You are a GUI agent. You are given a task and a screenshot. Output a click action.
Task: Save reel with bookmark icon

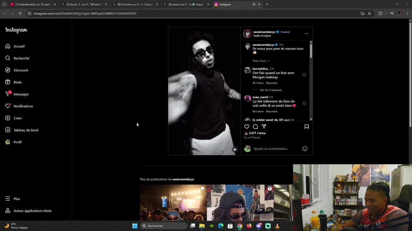pos(306,127)
